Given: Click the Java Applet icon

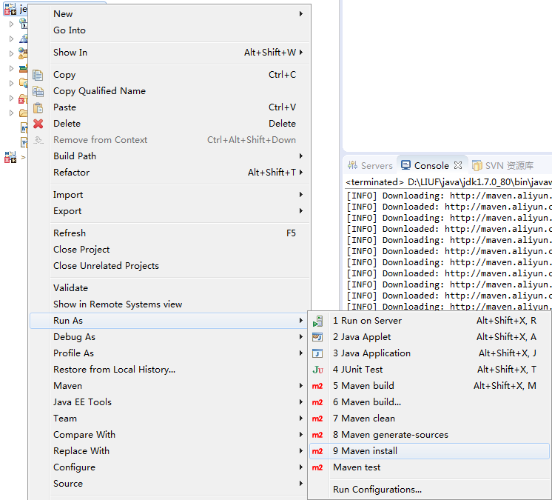Looking at the screenshot, I should (x=317, y=337).
